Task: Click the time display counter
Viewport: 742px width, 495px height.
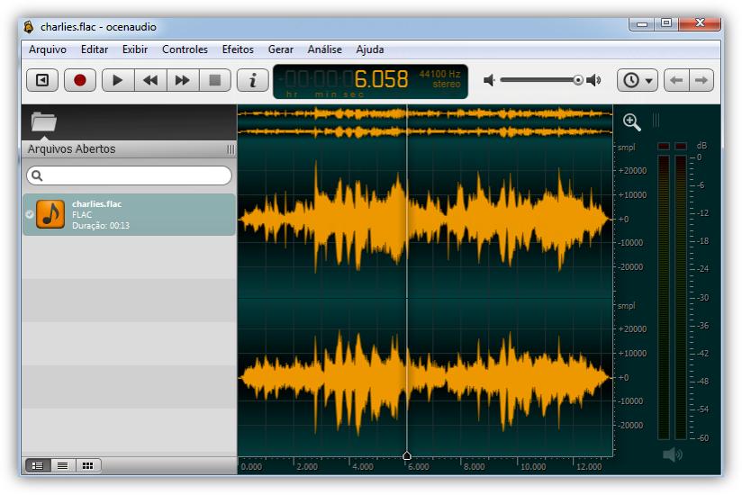Action: (x=370, y=81)
